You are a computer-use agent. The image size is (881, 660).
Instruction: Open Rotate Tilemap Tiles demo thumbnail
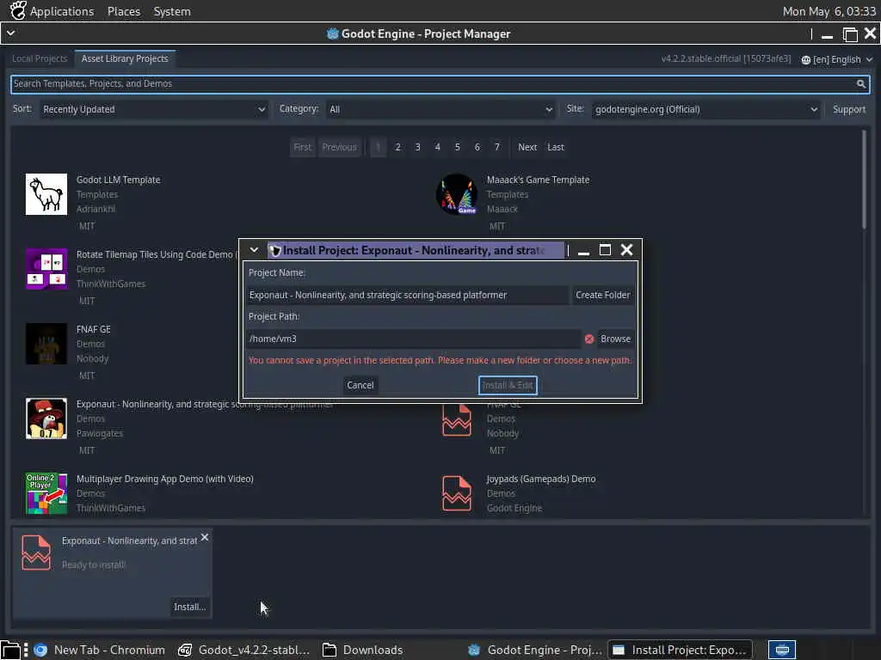[46, 269]
